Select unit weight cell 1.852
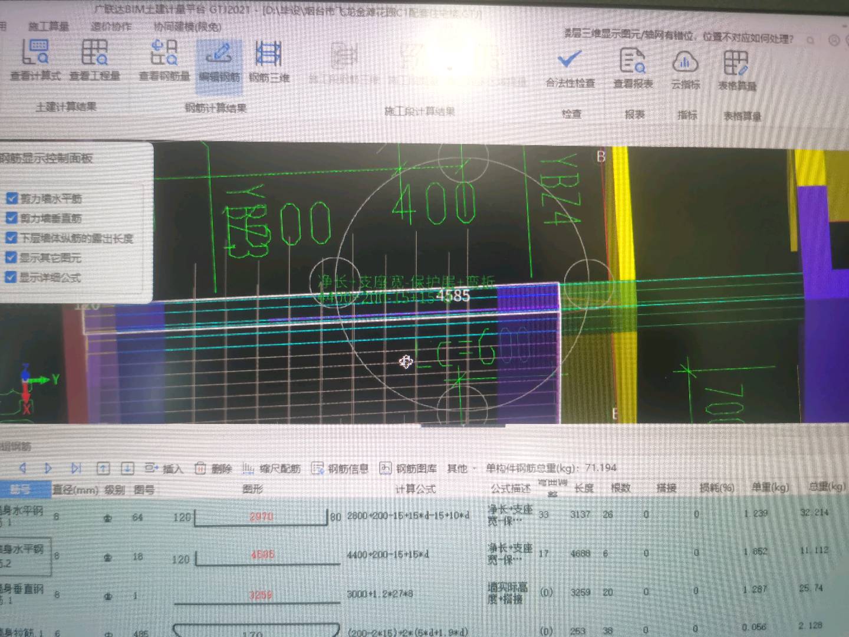This screenshot has height=637, width=849. (x=755, y=551)
